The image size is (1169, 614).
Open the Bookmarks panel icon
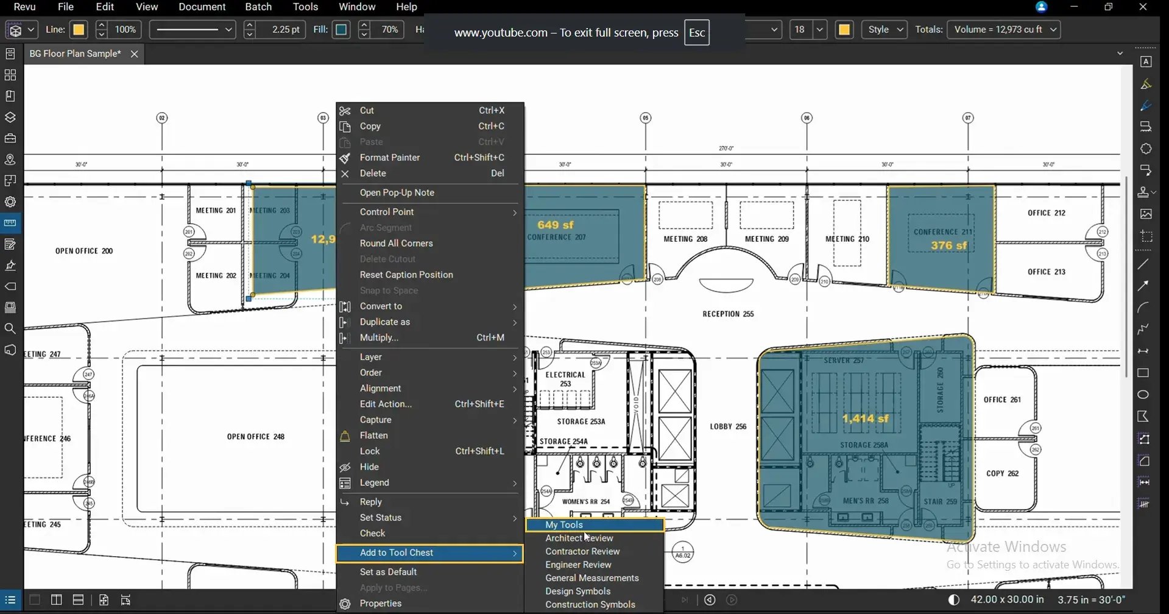coord(10,96)
